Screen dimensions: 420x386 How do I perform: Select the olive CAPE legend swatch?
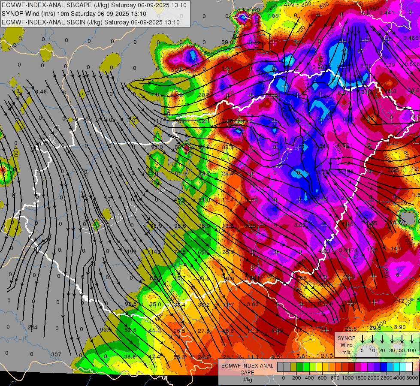pos(293,367)
